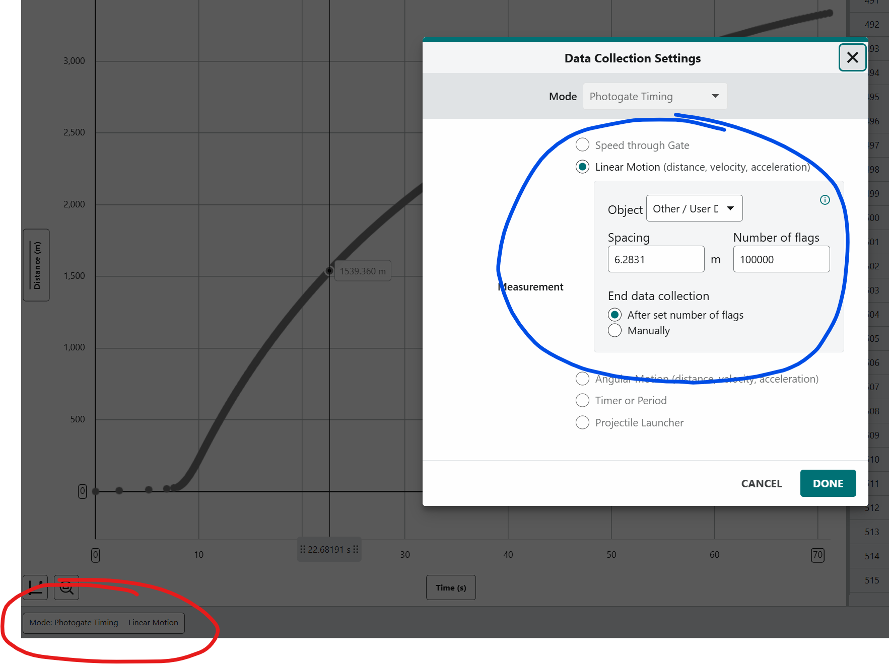This screenshot has width=889, height=664.
Task: Select Angular Motion option
Action: click(x=582, y=379)
